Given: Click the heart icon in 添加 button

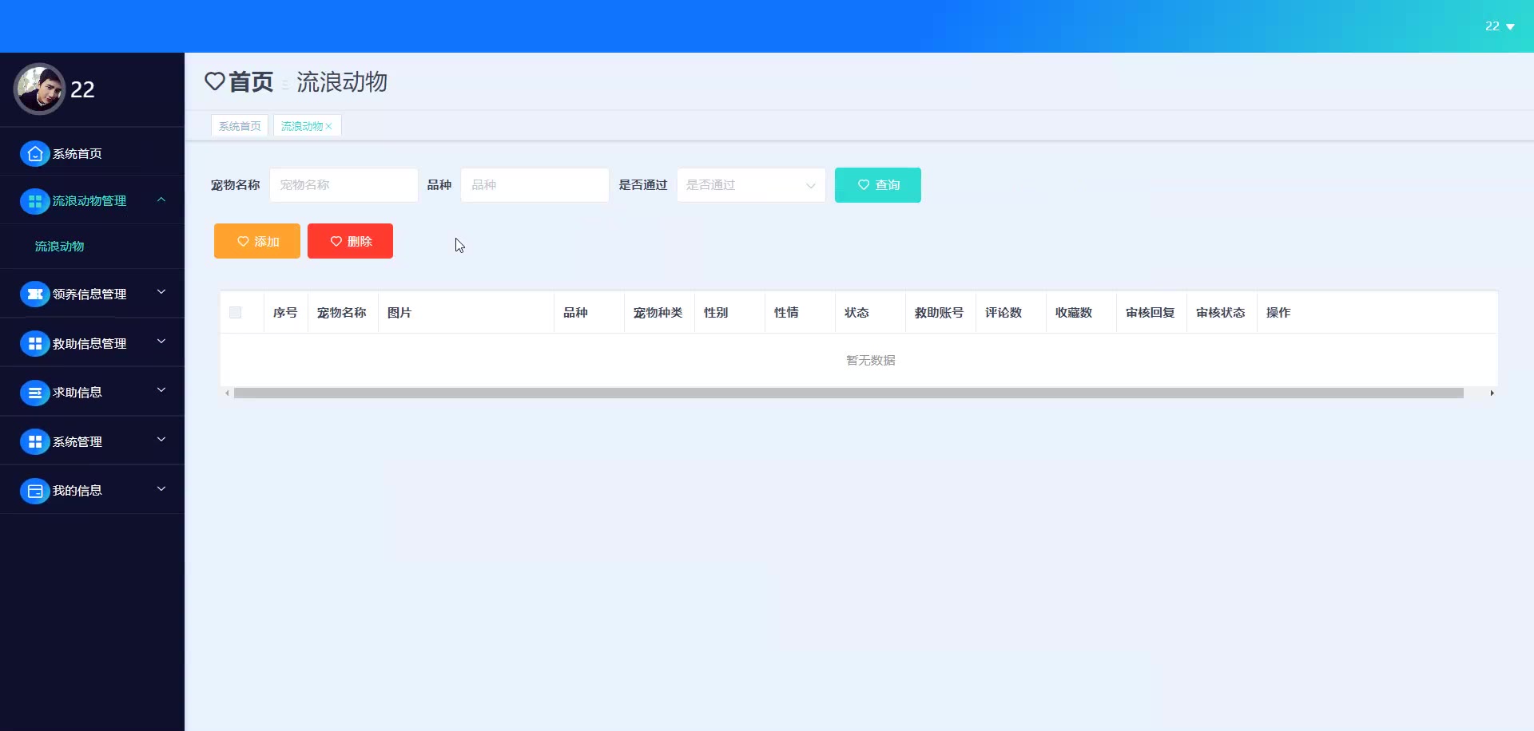Looking at the screenshot, I should [243, 241].
